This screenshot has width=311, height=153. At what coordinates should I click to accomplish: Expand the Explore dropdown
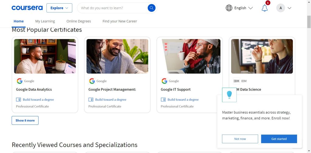point(59,8)
